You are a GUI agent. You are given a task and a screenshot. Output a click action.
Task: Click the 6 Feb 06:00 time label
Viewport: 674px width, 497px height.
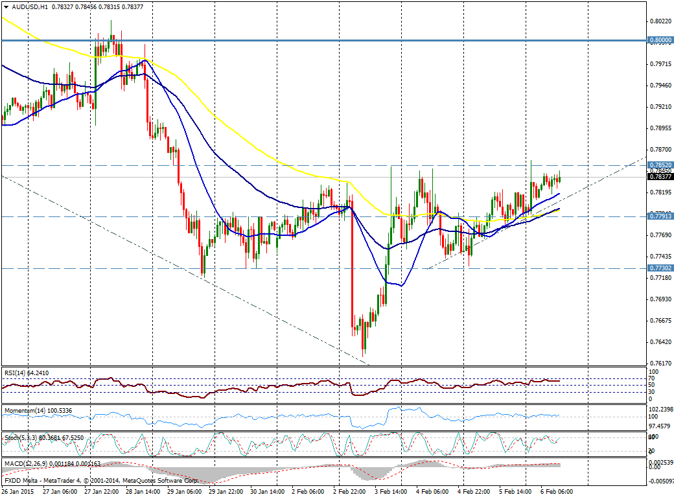pyautogui.click(x=557, y=491)
